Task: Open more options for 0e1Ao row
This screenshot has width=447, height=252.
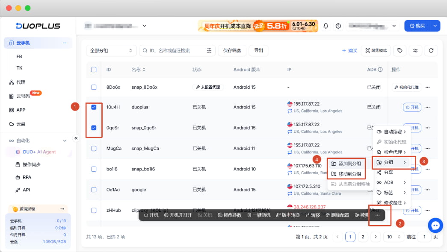Action: coord(428,190)
